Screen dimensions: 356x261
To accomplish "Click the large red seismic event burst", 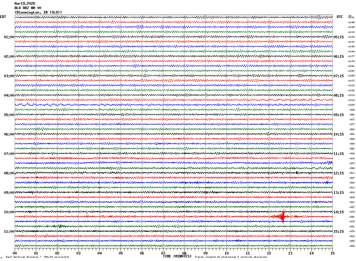I will (282, 217).
